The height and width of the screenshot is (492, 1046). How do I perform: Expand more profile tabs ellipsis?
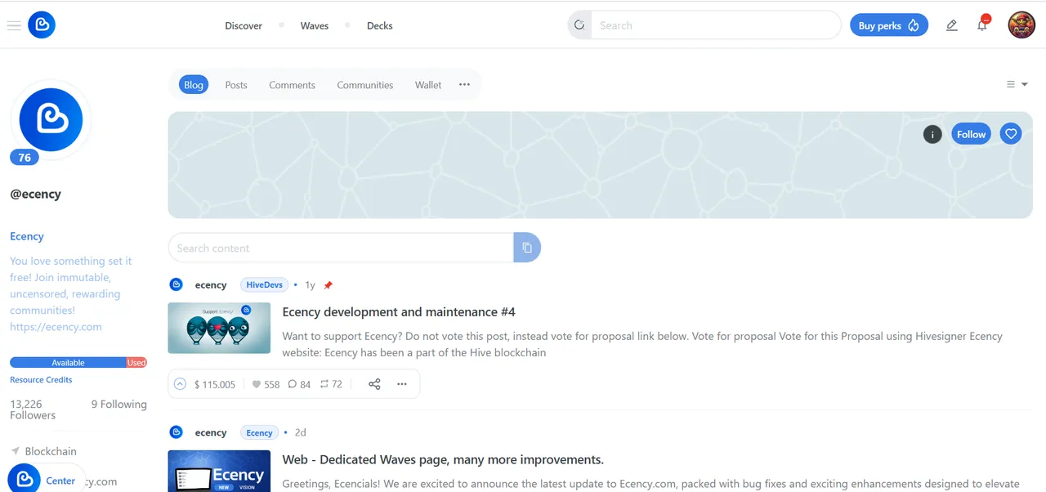(464, 84)
